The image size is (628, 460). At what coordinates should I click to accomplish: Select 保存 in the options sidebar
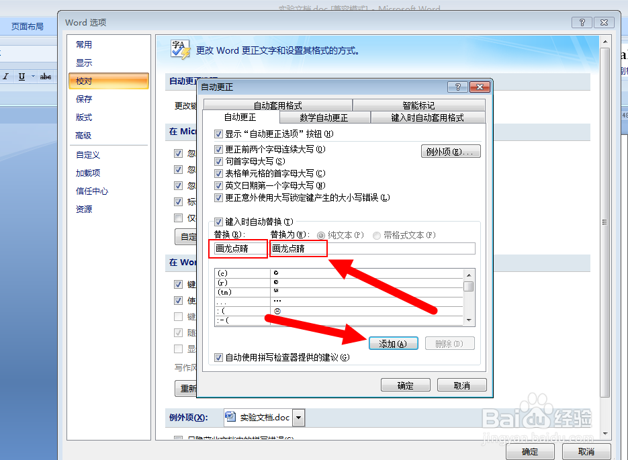pyautogui.click(x=84, y=99)
